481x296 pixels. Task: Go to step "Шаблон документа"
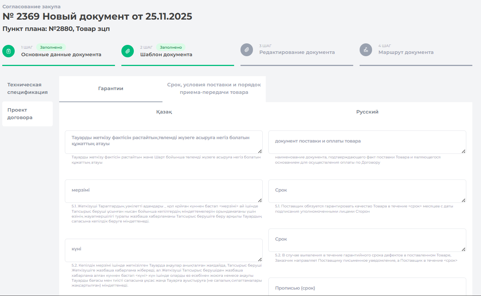tap(166, 55)
